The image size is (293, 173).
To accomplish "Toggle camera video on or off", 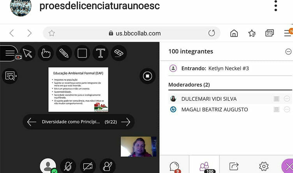I will pos(88,166).
